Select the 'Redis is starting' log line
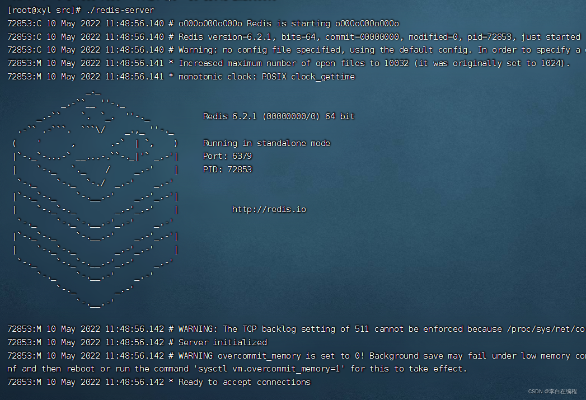 click(203, 23)
